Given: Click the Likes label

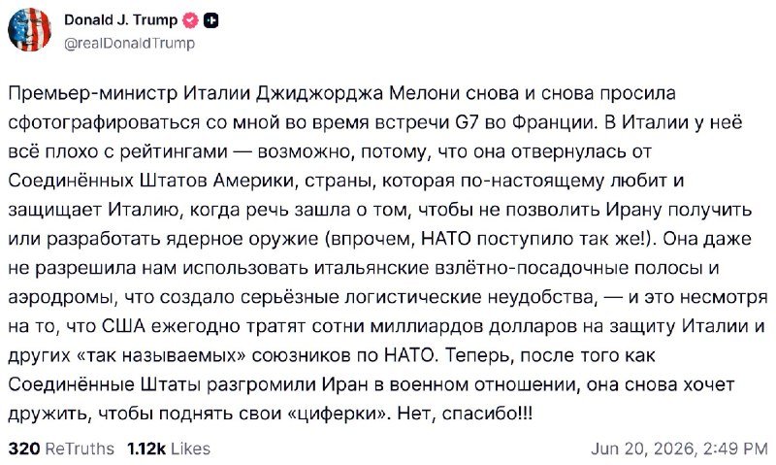Looking at the screenshot, I should [190, 448].
